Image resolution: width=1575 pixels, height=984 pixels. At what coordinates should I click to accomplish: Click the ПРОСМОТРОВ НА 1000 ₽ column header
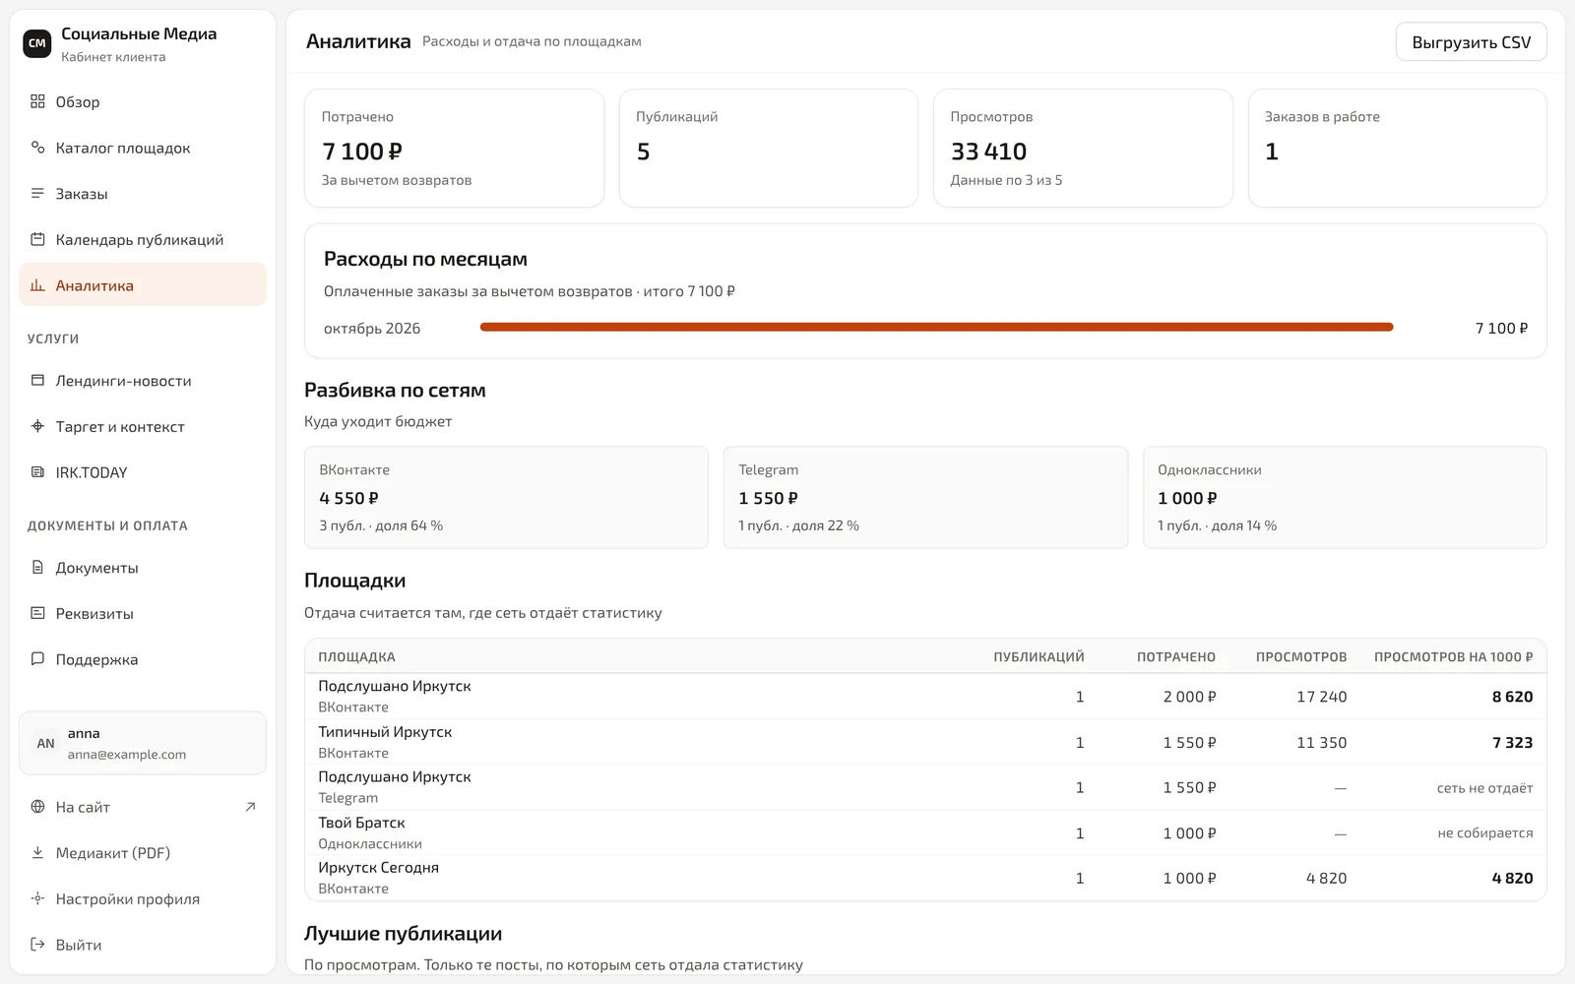point(1453,657)
